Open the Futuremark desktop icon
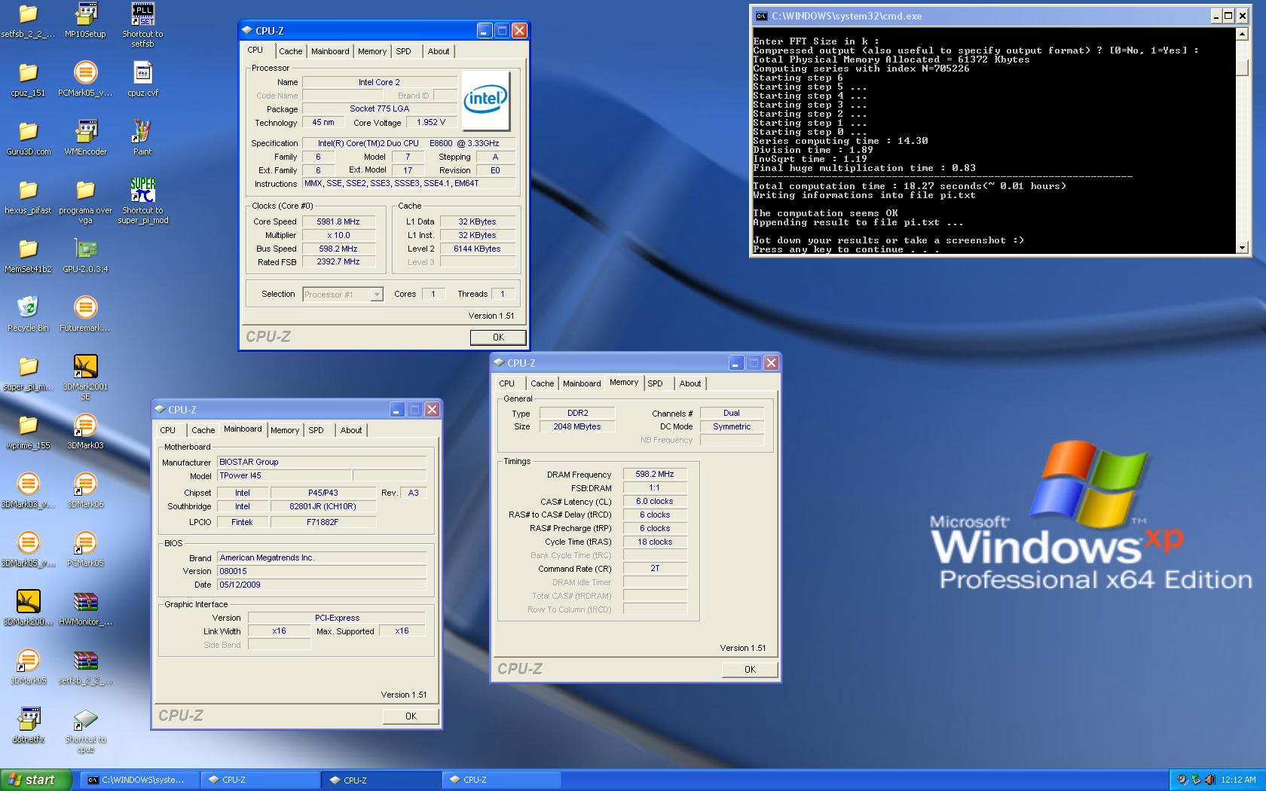Screen dimensions: 1266x791 coord(85,307)
